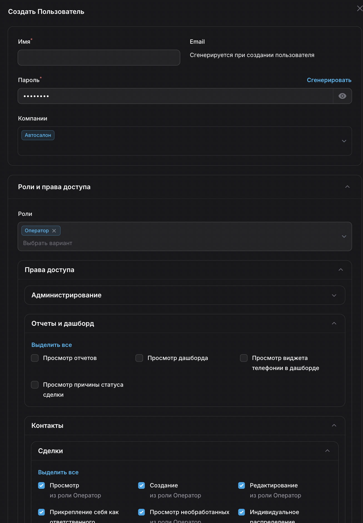The image size is (363, 523).
Task: Collapse the Контакты section
Action: click(x=334, y=425)
